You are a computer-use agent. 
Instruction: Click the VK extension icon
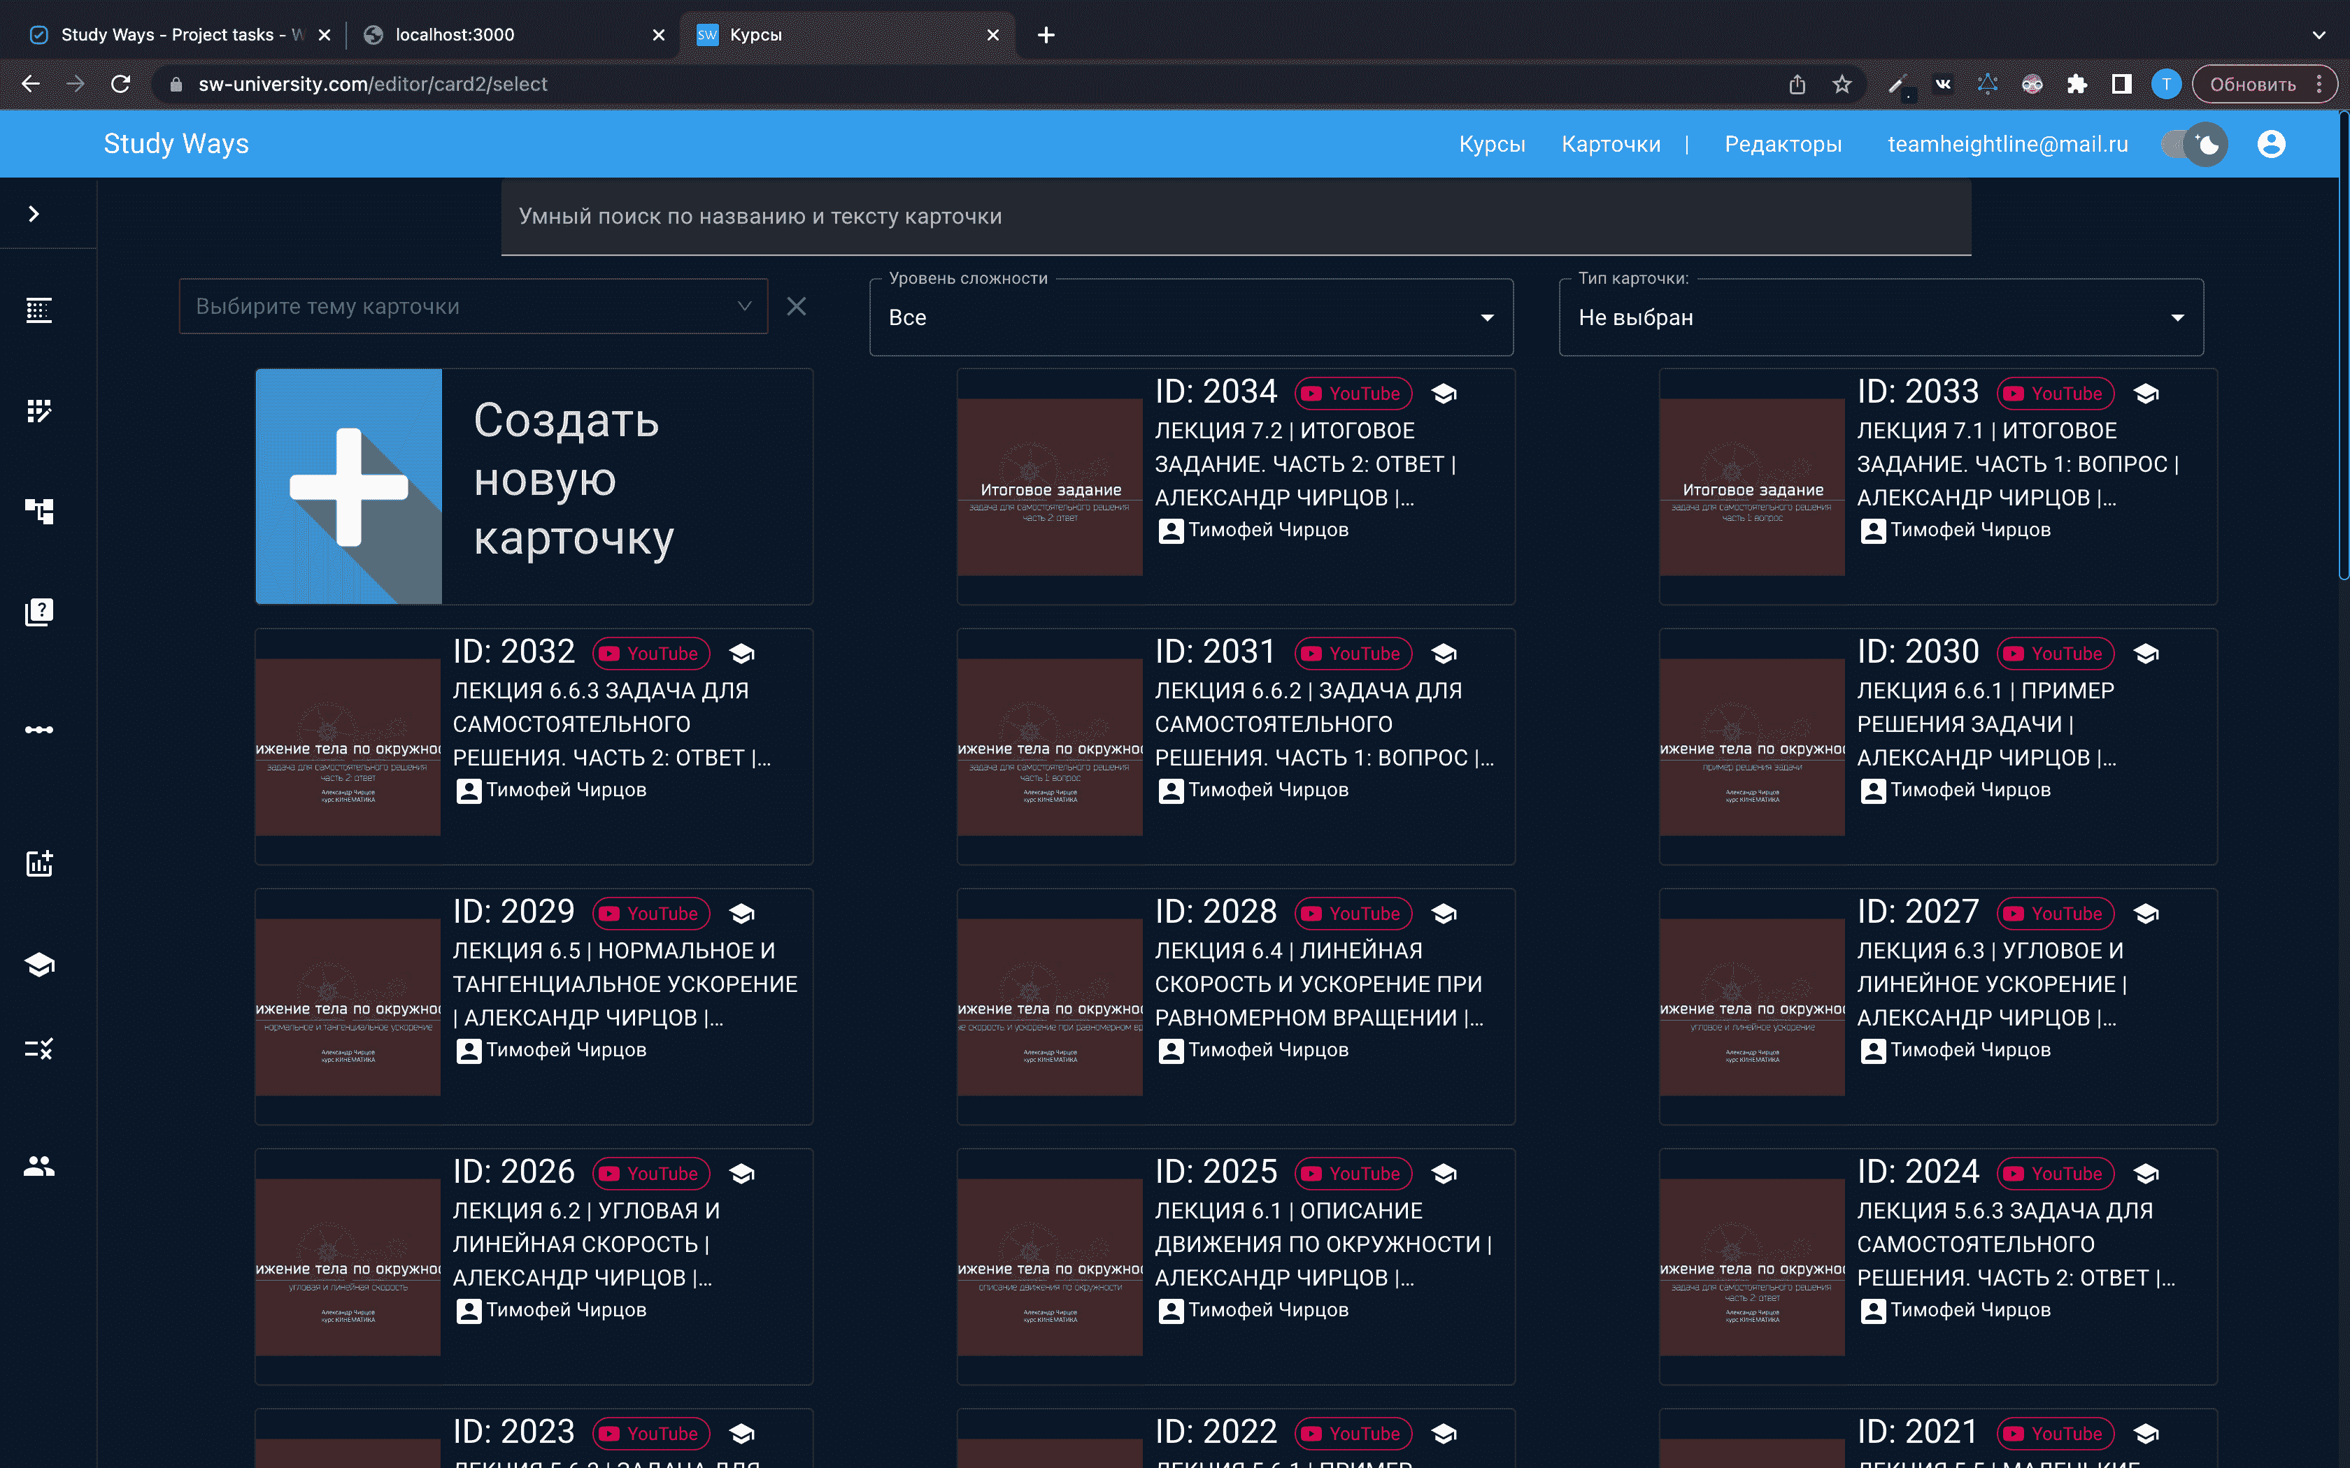1943,85
